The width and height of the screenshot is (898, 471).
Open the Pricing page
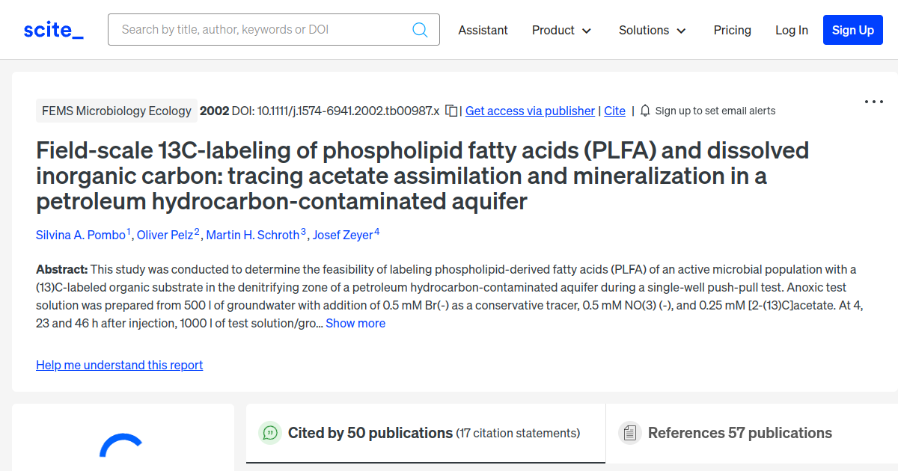pyautogui.click(x=733, y=30)
